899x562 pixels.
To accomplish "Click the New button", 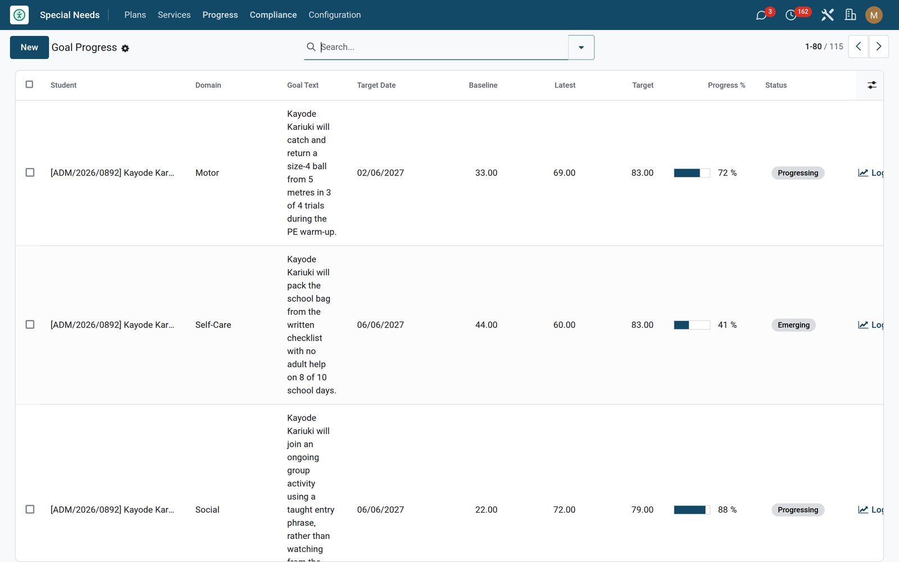I will pos(29,47).
